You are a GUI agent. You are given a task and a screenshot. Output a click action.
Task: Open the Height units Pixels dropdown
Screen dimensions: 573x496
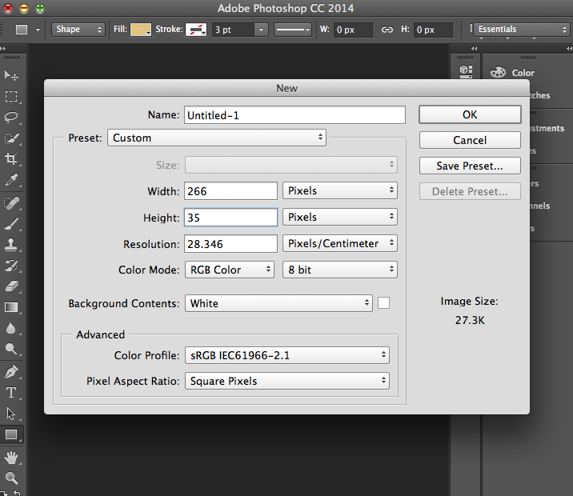(x=340, y=217)
